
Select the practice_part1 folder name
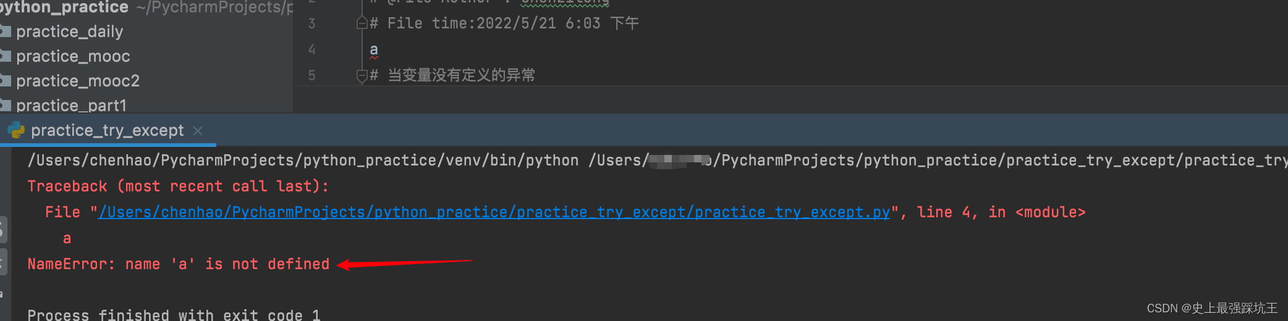click(x=71, y=106)
